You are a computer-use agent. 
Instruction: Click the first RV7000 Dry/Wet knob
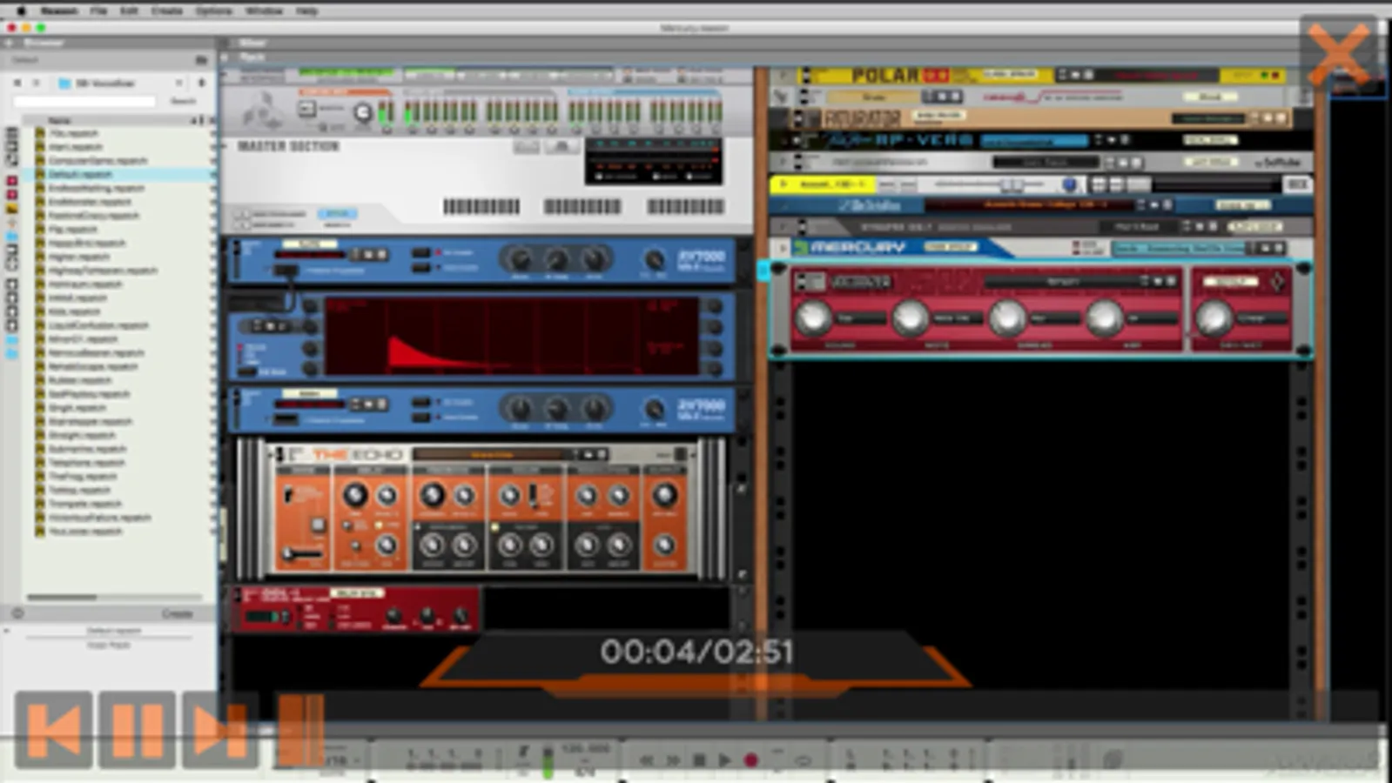pyautogui.click(x=654, y=259)
